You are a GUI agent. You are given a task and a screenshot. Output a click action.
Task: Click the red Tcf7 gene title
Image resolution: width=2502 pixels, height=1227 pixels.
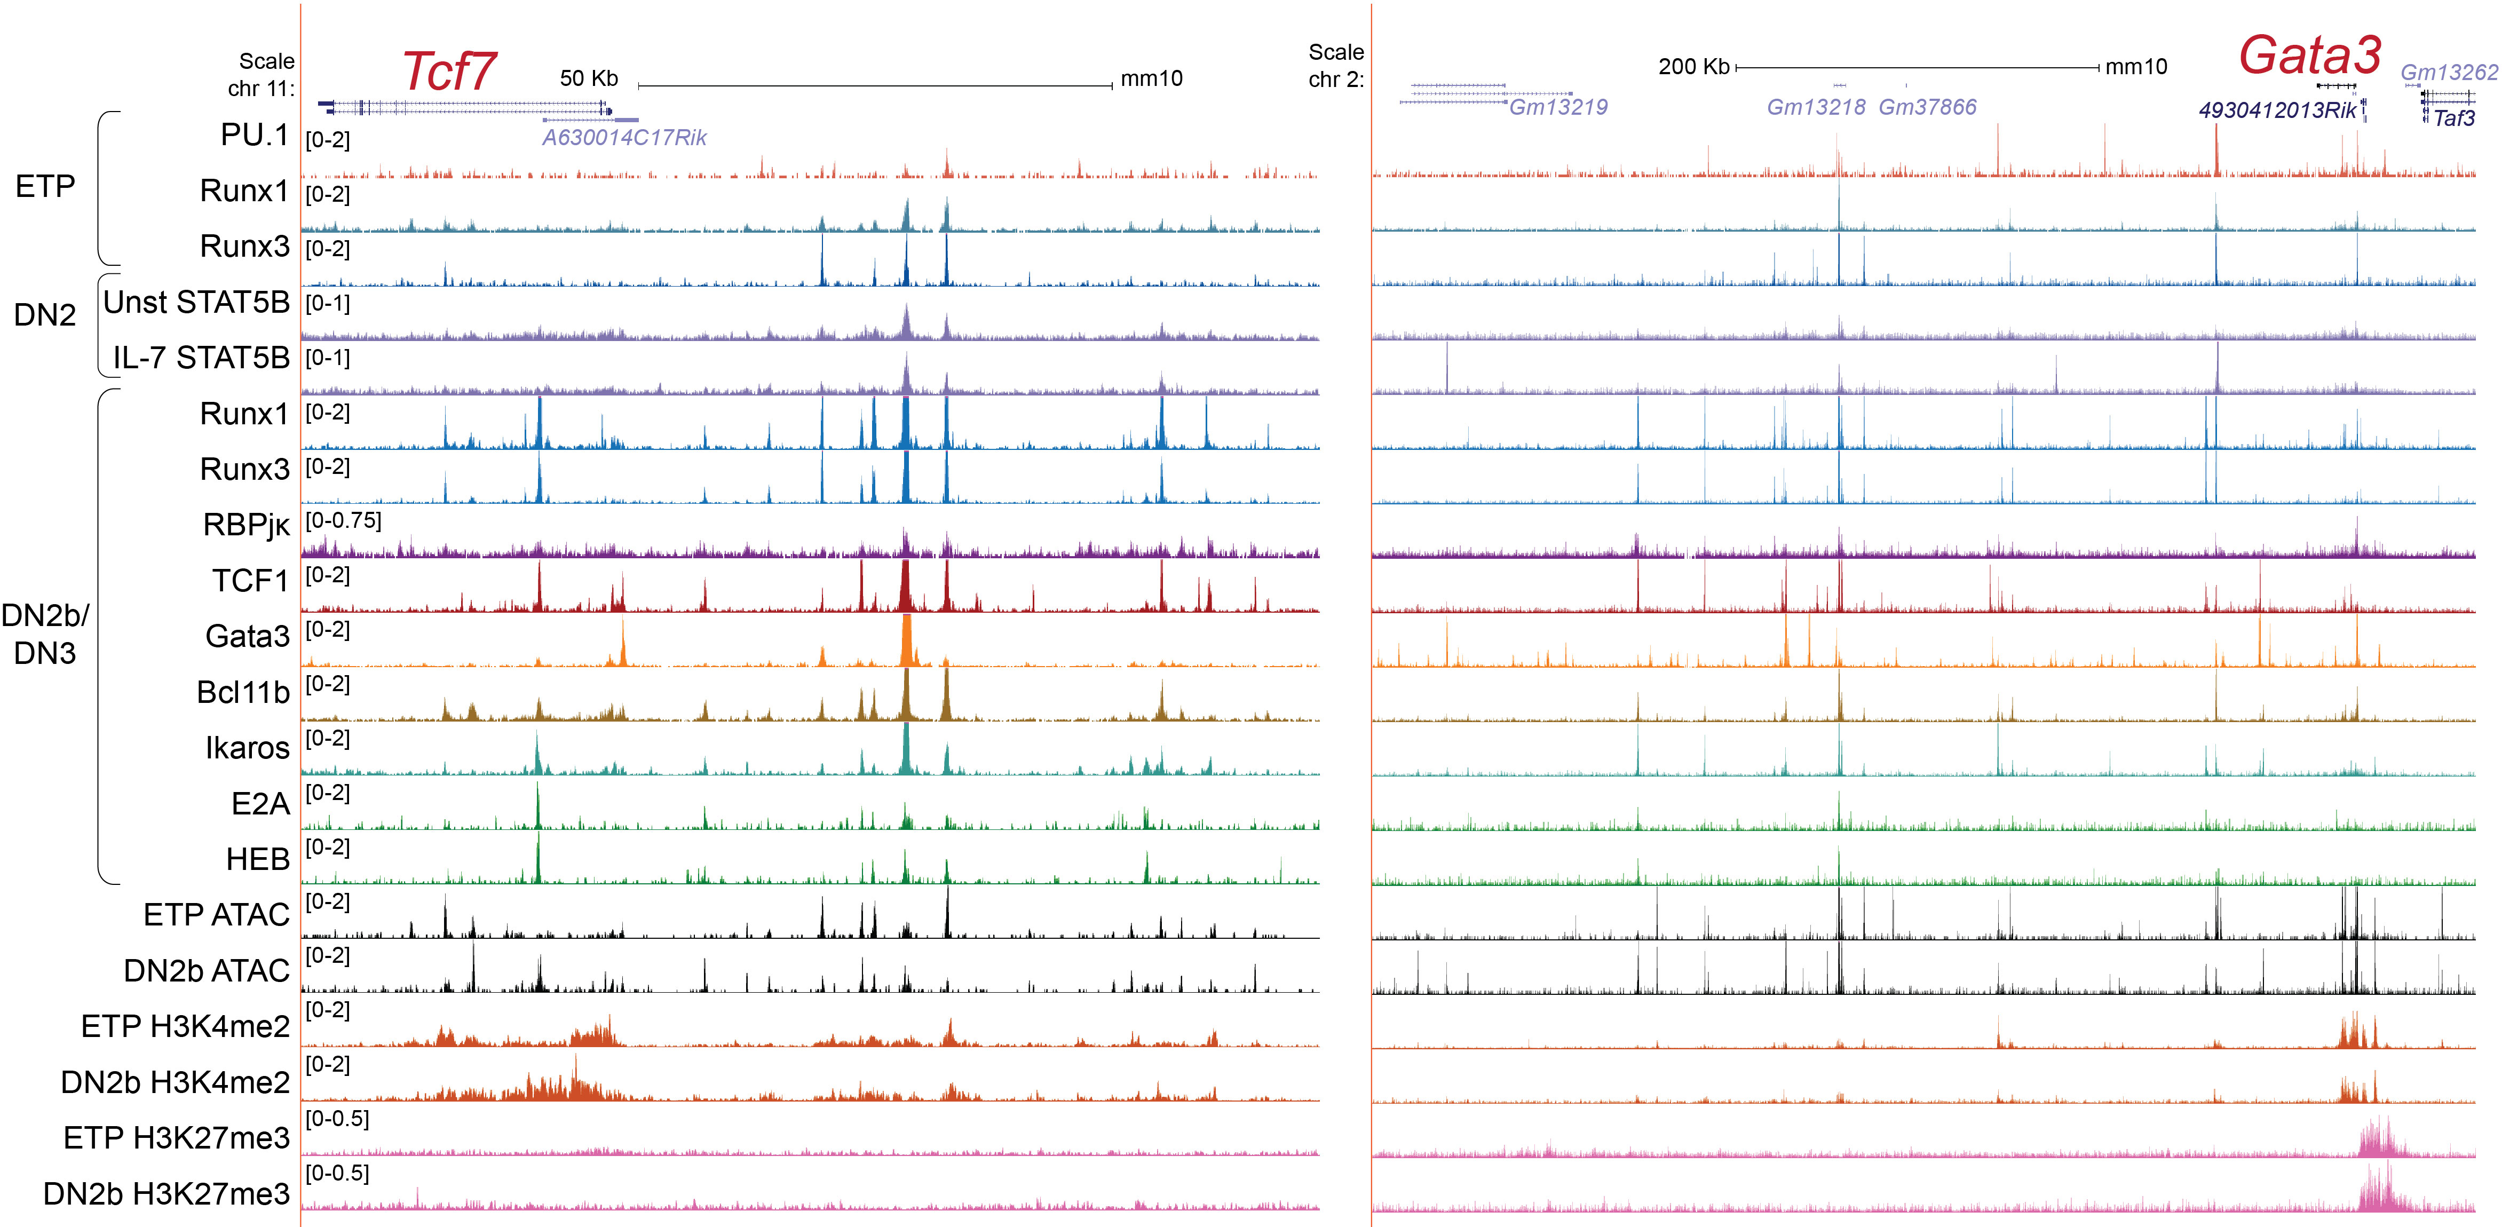(x=449, y=71)
